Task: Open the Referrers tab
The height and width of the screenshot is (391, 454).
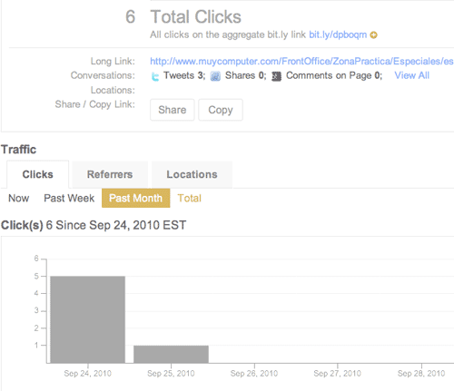Action: pos(110,174)
